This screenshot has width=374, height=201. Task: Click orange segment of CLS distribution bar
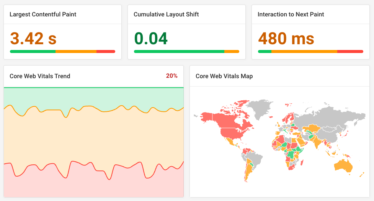pyautogui.click(x=232, y=51)
